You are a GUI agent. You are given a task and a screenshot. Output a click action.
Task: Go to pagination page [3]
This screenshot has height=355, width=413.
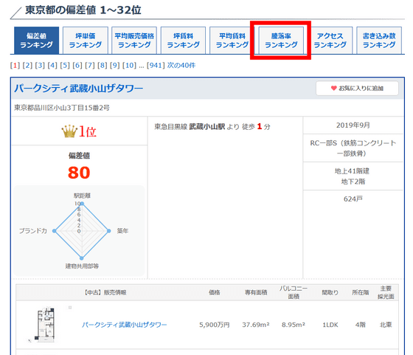[40, 65]
